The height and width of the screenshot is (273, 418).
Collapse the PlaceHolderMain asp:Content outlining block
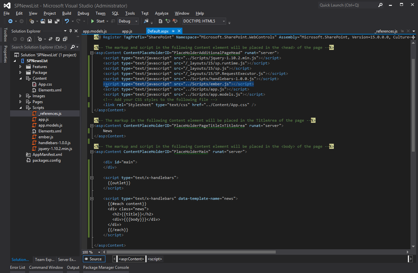[92, 152]
